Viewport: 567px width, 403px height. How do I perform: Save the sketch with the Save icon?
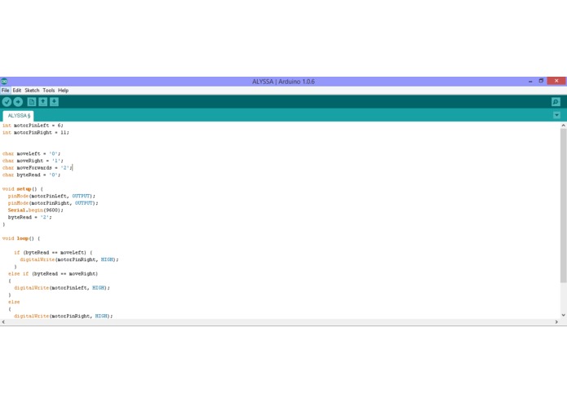(54, 102)
